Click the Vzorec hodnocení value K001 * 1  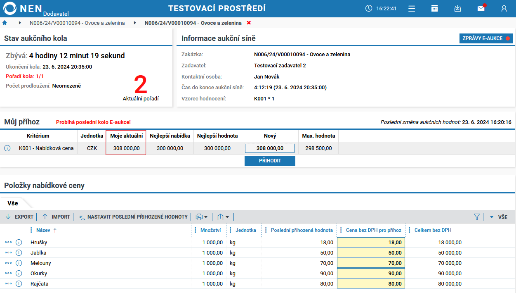click(x=264, y=99)
